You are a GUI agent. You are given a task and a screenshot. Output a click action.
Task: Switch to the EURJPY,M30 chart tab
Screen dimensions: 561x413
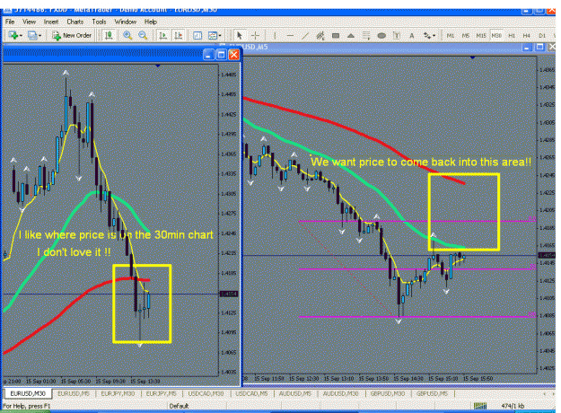tap(118, 393)
